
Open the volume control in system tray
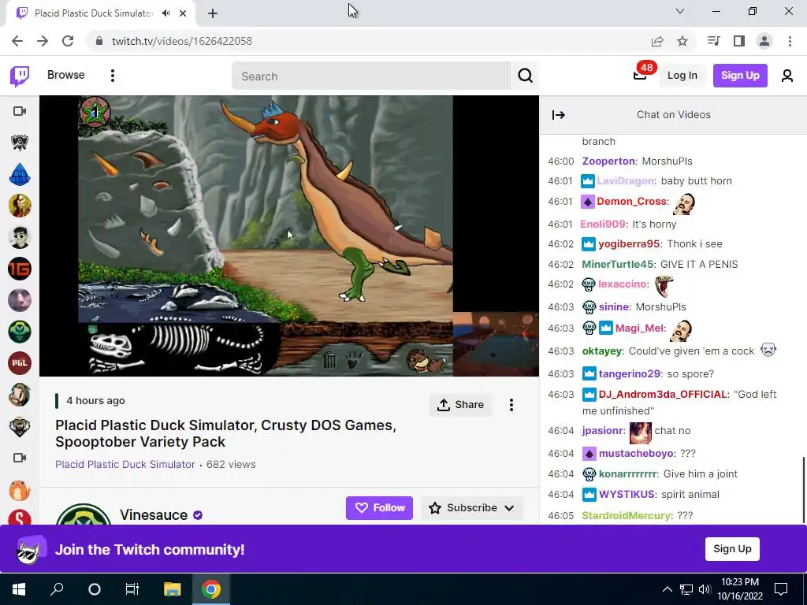click(x=705, y=589)
